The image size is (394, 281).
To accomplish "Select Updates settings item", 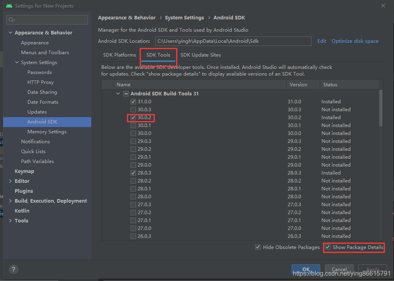I will click(x=37, y=112).
